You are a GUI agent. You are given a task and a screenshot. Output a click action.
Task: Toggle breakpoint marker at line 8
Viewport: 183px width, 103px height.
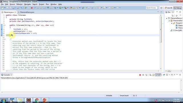pos(2,29)
